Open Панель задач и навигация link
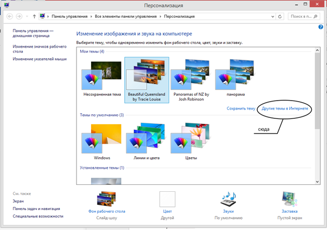327x230 pixels. click(x=36, y=209)
